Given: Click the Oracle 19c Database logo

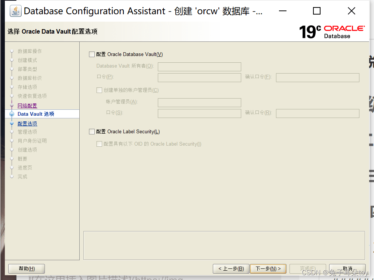Looking at the screenshot, I should pyautogui.click(x=332, y=32).
